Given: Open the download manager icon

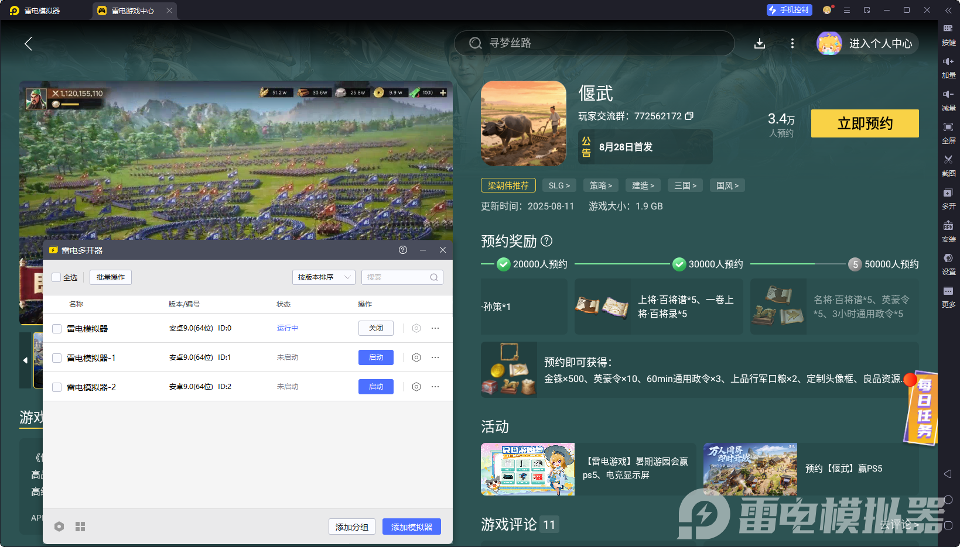Looking at the screenshot, I should coord(760,43).
